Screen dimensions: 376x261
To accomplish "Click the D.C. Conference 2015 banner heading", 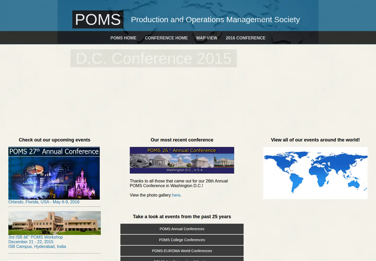I will click(x=154, y=58).
